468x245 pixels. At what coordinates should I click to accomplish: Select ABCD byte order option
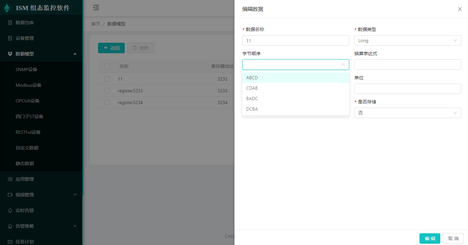(x=296, y=78)
